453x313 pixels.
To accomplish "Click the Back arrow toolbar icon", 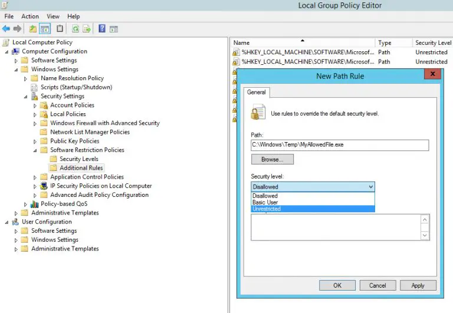I will pos(6,28).
